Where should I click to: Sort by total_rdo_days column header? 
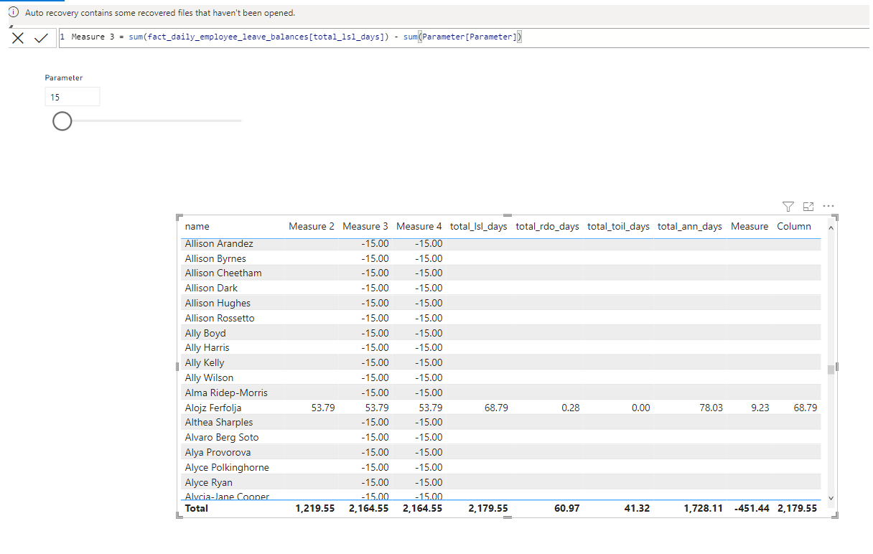click(x=547, y=226)
